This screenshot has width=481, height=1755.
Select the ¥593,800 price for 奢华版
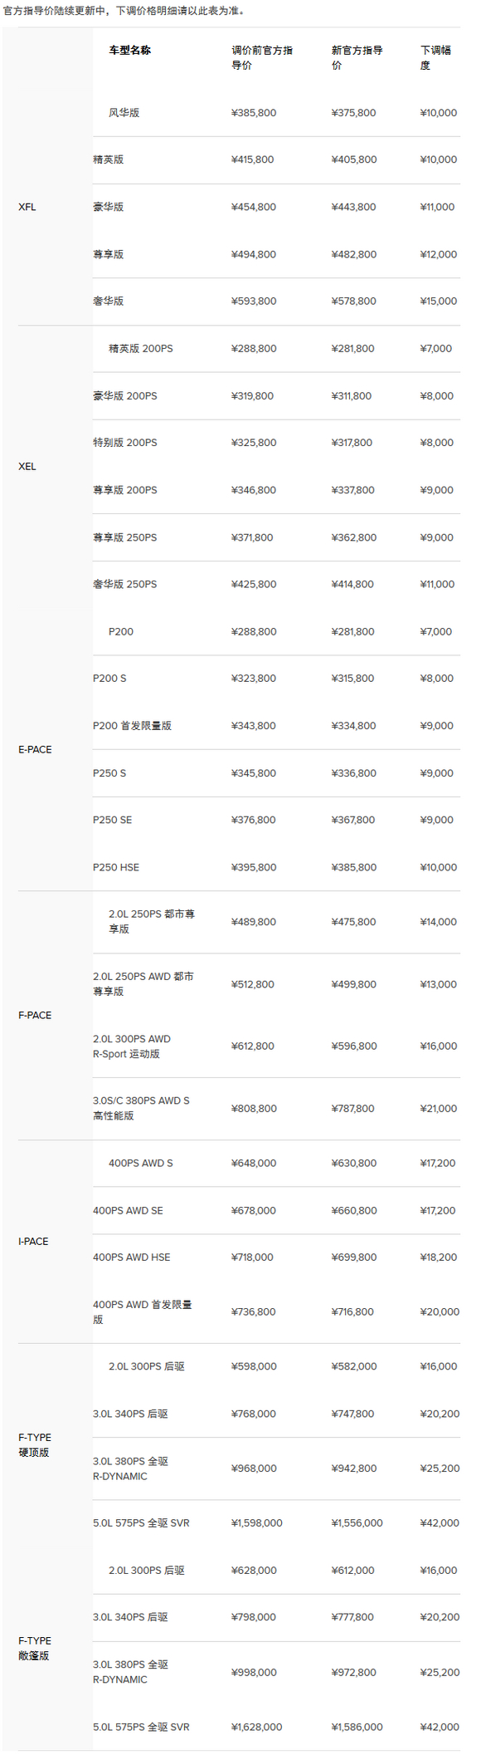[x=254, y=301]
